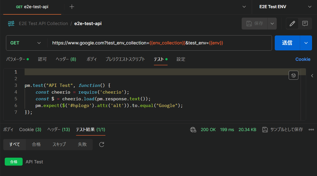Open response ellipsis options icon
Image resolution: width=317 pixels, height=176 pixels.
[311, 130]
